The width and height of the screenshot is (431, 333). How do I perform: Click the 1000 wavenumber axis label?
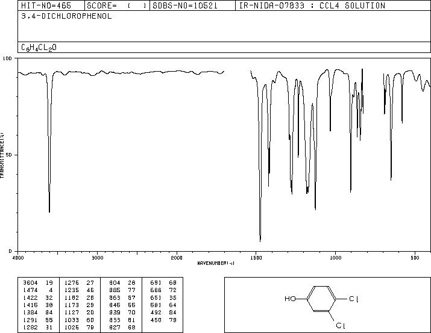coord(335,258)
